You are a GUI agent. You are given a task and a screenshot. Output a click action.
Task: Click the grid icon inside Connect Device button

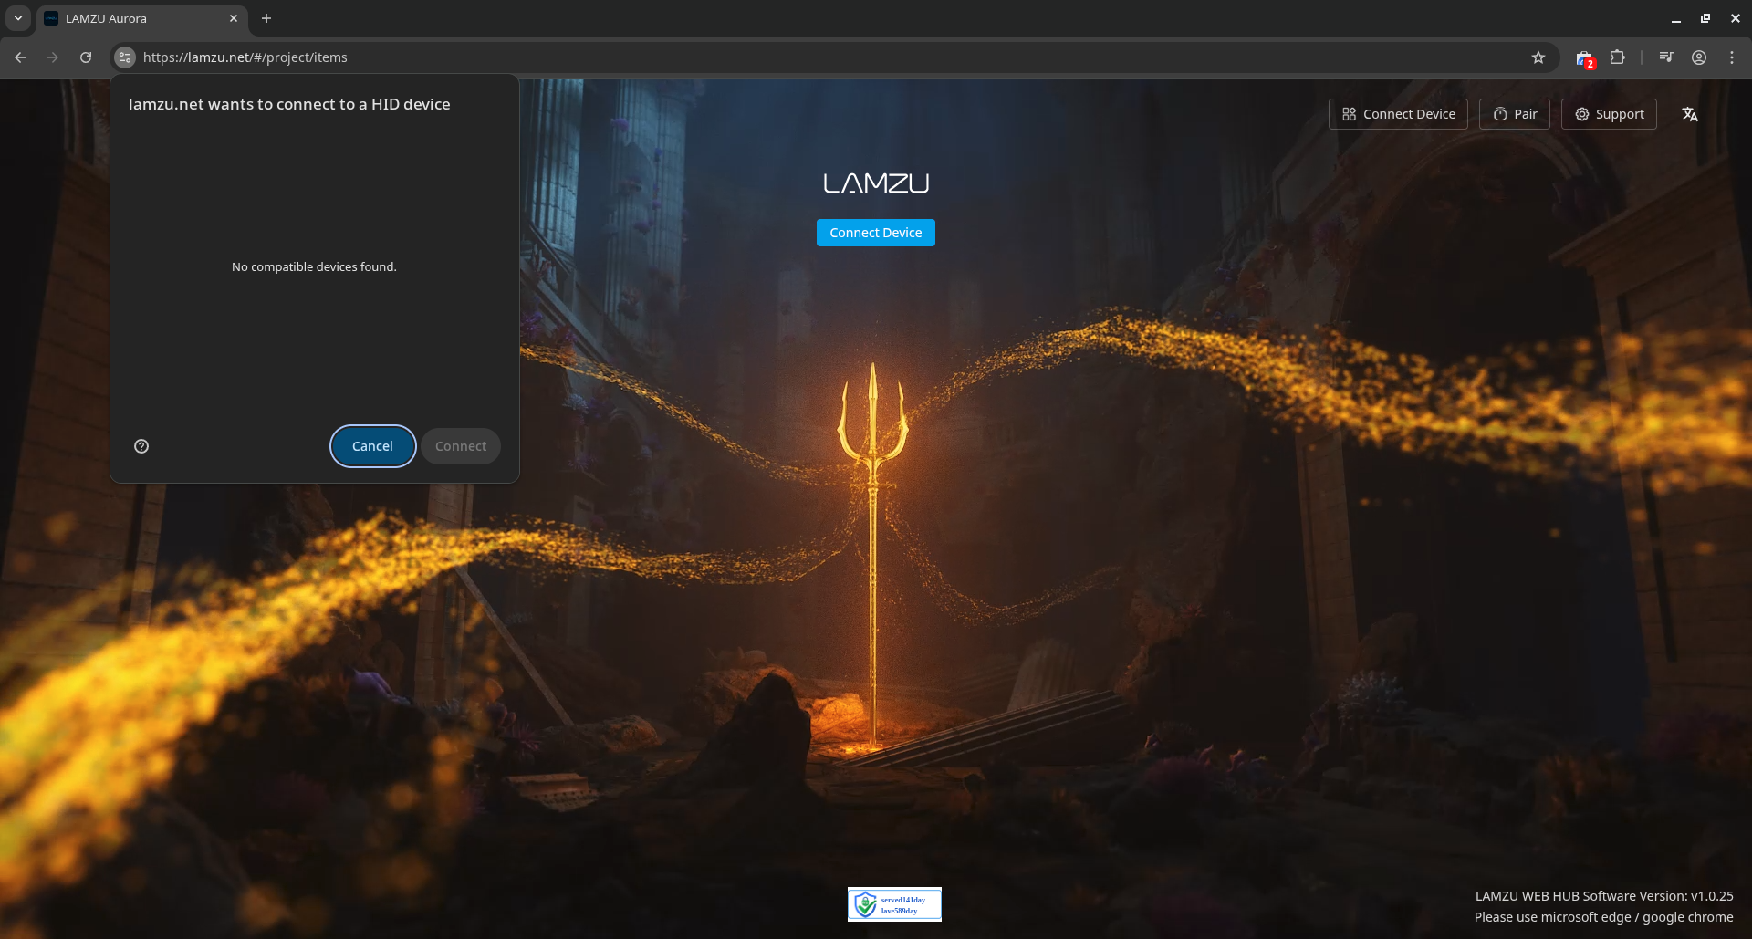pos(1350,113)
